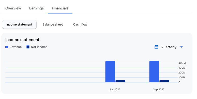The image size is (197, 99).
Task: Select the Income statement pill
Action: coord(19,24)
